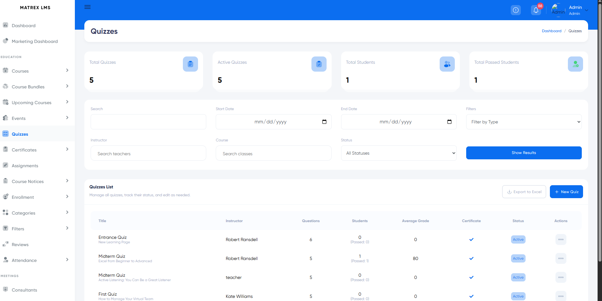Click the Total Quizzes clipboard icon
The width and height of the screenshot is (602, 301).
[190, 64]
